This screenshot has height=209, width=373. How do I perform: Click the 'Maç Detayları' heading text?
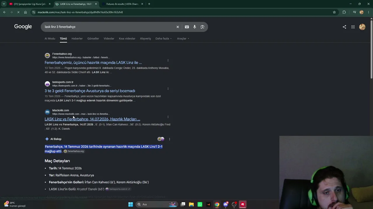pyautogui.click(x=57, y=161)
